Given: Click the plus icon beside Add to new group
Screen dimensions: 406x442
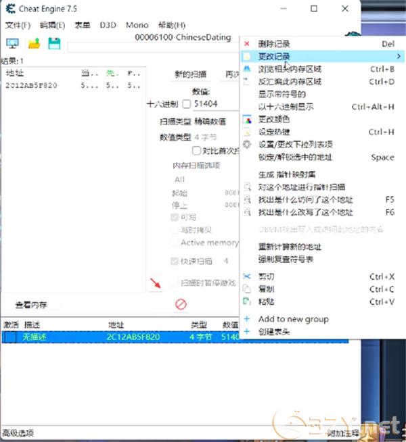Looking at the screenshot, I should coord(247,319).
